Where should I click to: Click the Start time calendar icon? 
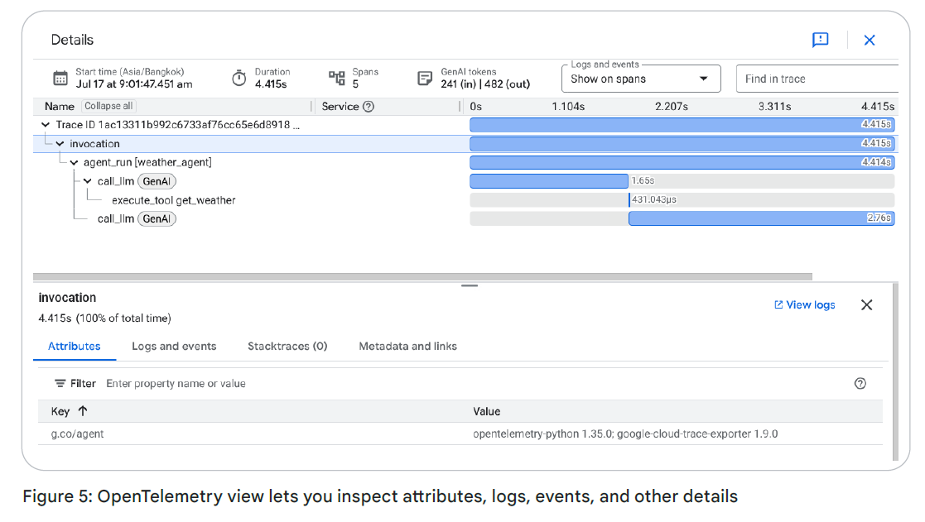coord(60,79)
